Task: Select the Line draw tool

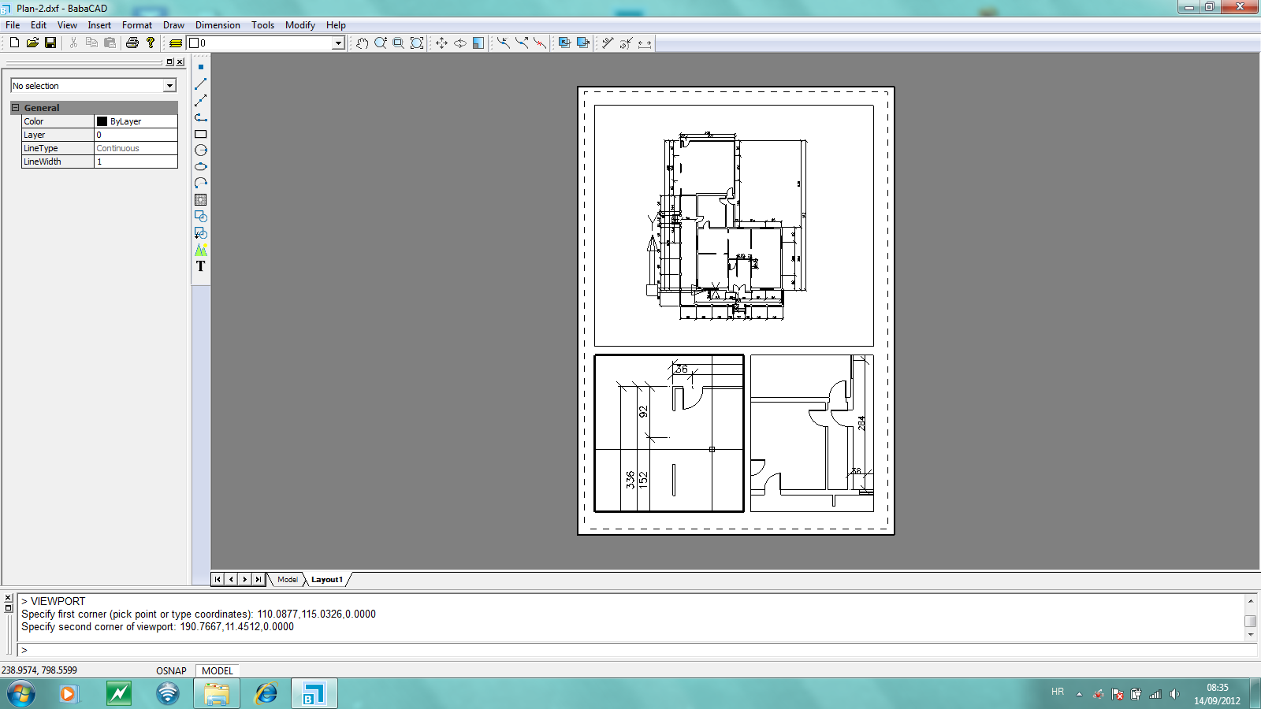Action: (201, 84)
